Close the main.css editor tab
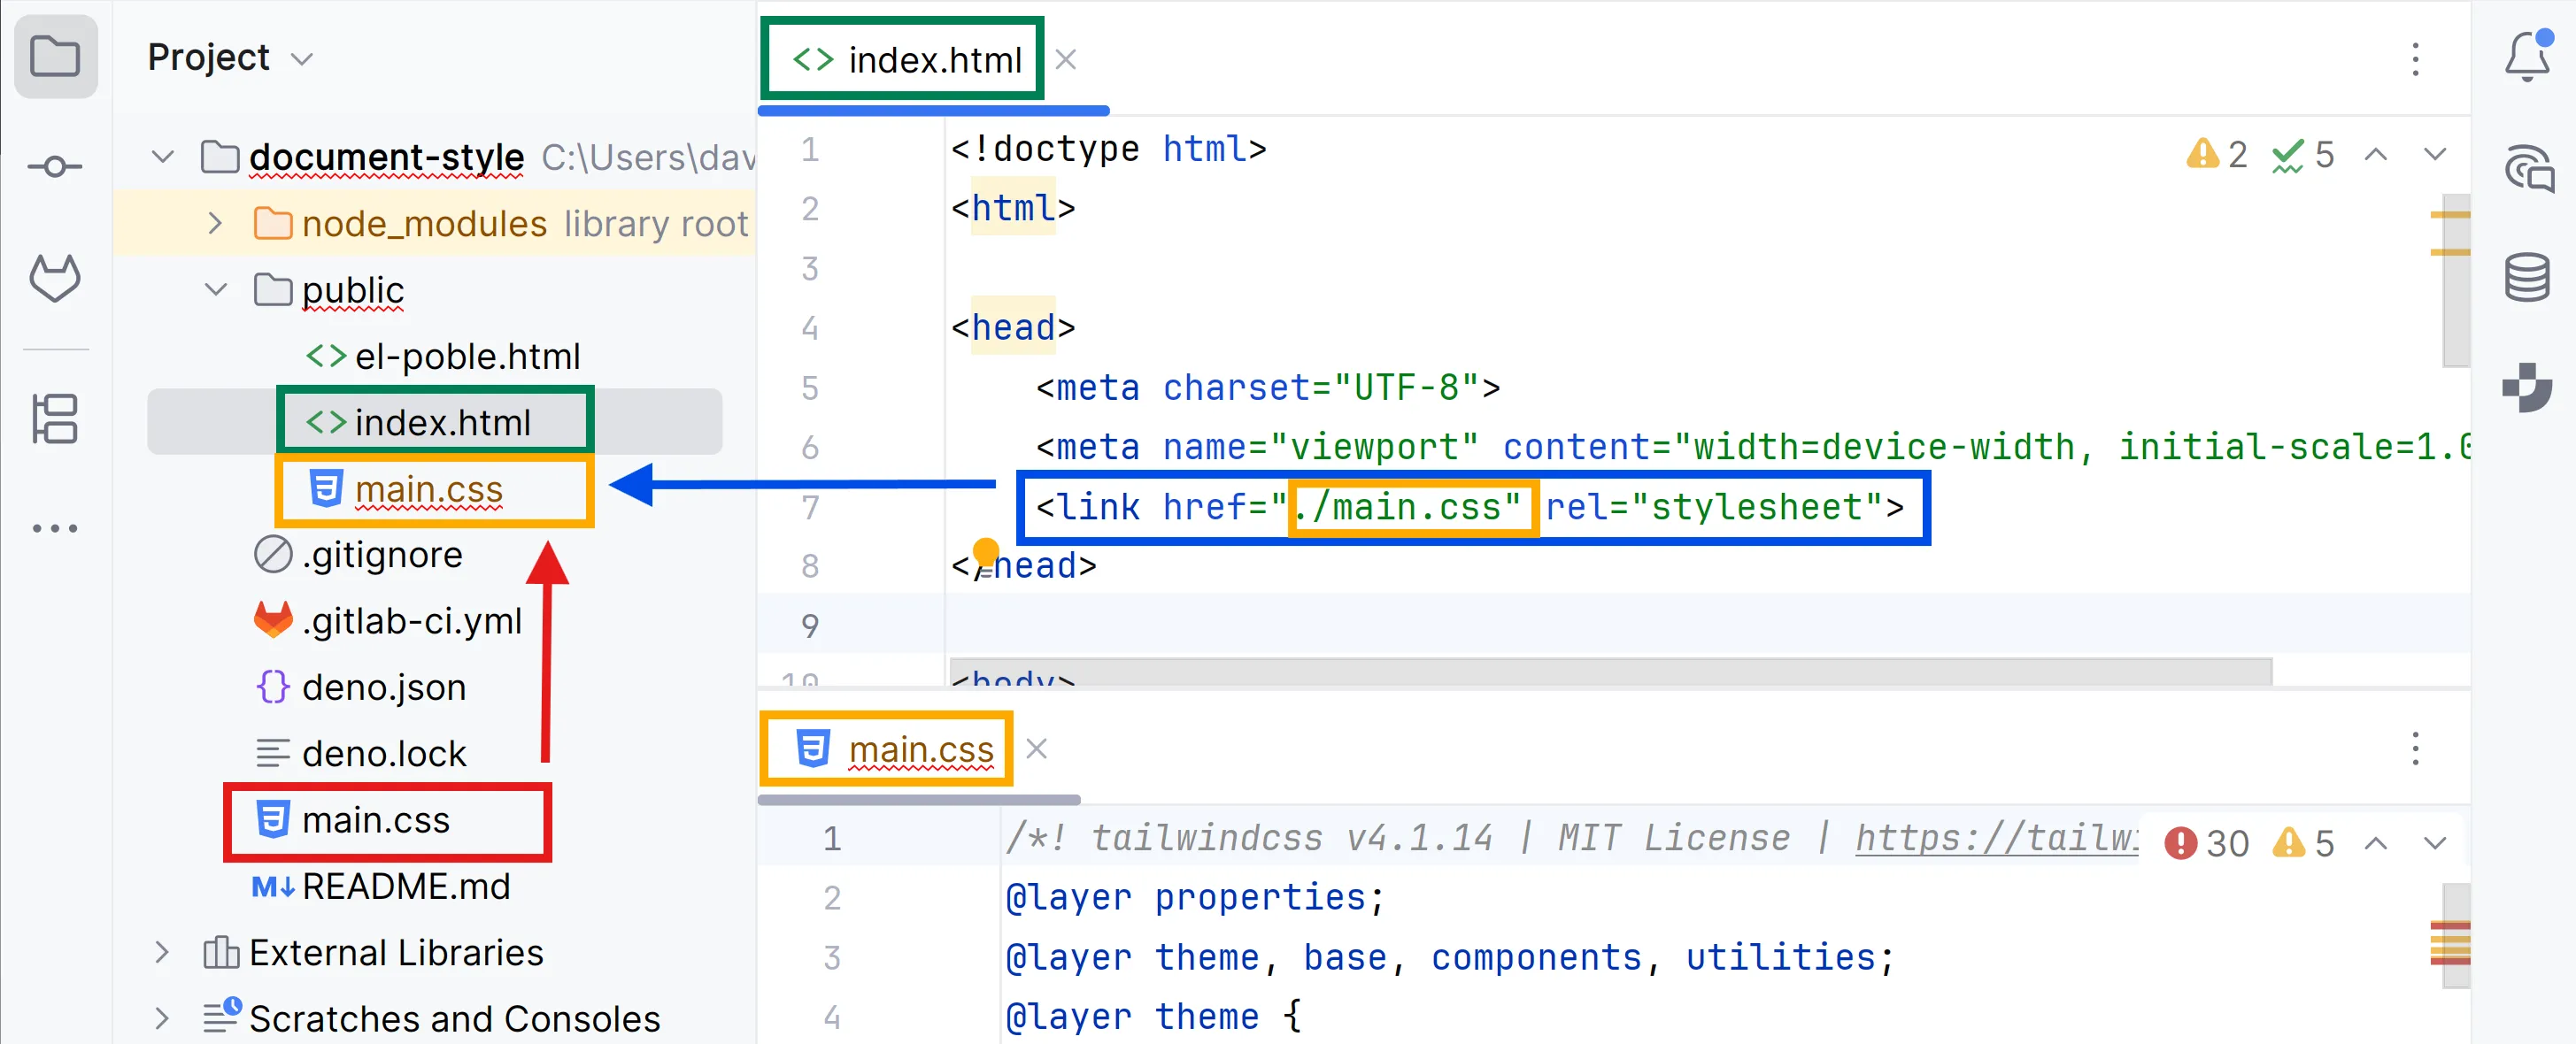 [1037, 749]
